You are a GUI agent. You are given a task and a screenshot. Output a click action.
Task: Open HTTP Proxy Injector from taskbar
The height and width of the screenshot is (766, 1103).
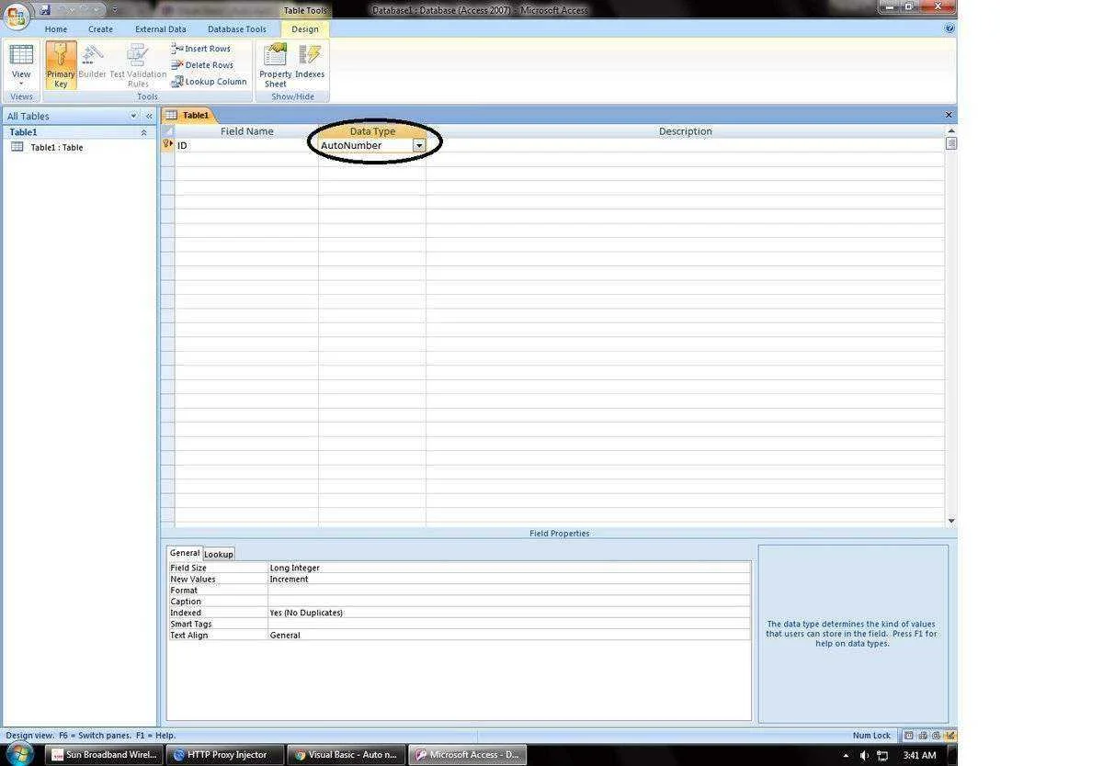[225, 755]
